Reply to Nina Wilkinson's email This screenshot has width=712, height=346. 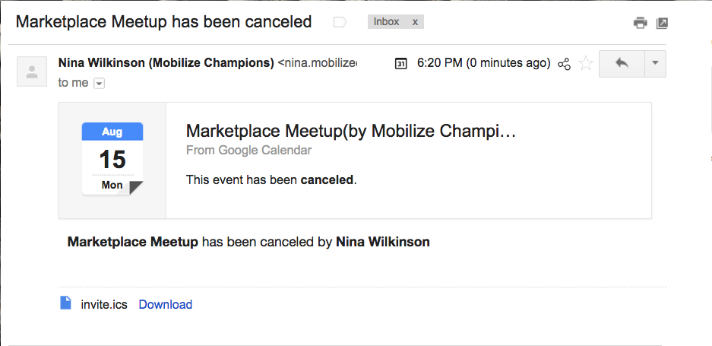pyautogui.click(x=622, y=64)
